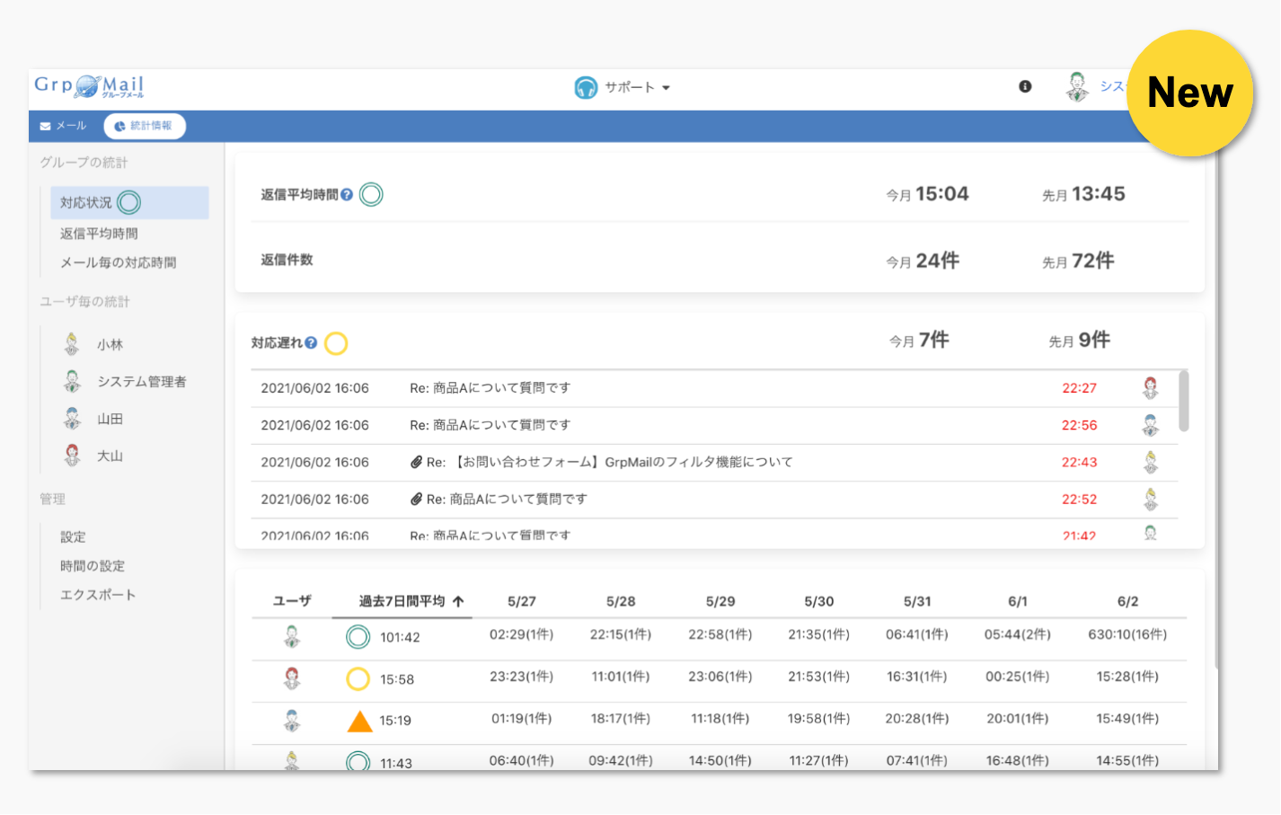
Task: Click the headset support icon
Action: point(586,87)
